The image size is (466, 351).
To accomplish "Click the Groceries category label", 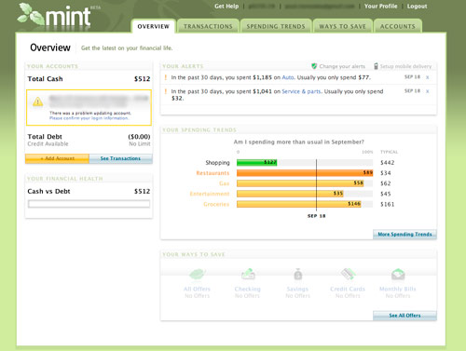I will (216, 205).
